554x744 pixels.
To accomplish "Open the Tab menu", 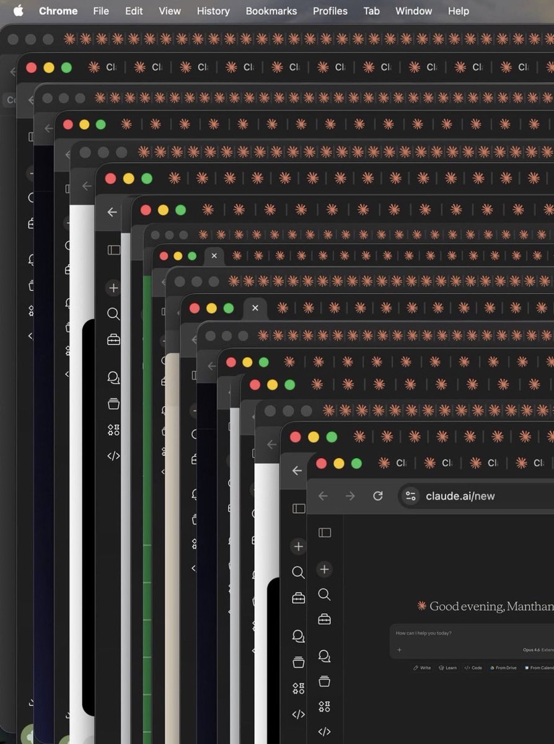I will pyautogui.click(x=372, y=11).
